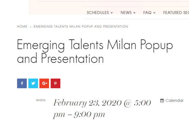
Task: Click the small calendar icon
Action: (x=162, y=101)
